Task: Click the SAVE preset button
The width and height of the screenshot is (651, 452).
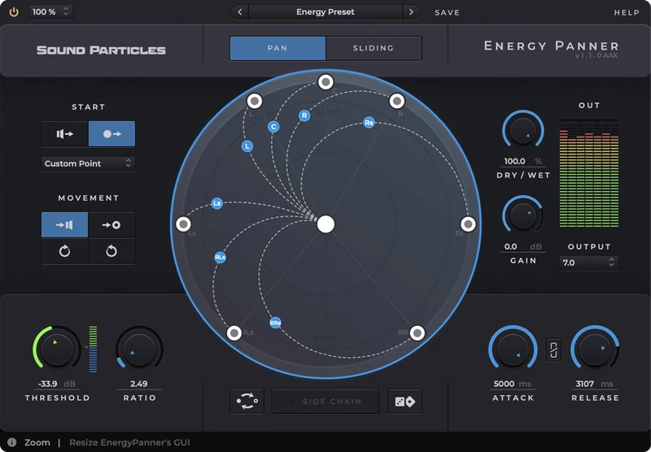Action: click(x=447, y=12)
